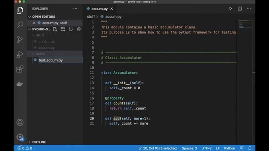Change end of line sequence LF

(x=218, y=148)
